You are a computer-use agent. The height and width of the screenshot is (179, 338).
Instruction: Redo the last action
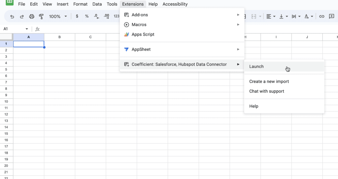coord(22,16)
